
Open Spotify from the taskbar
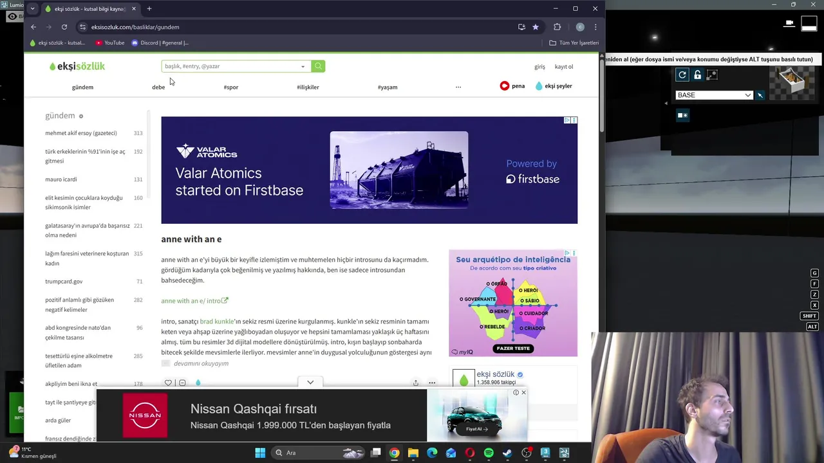click(x=489, y=453)
